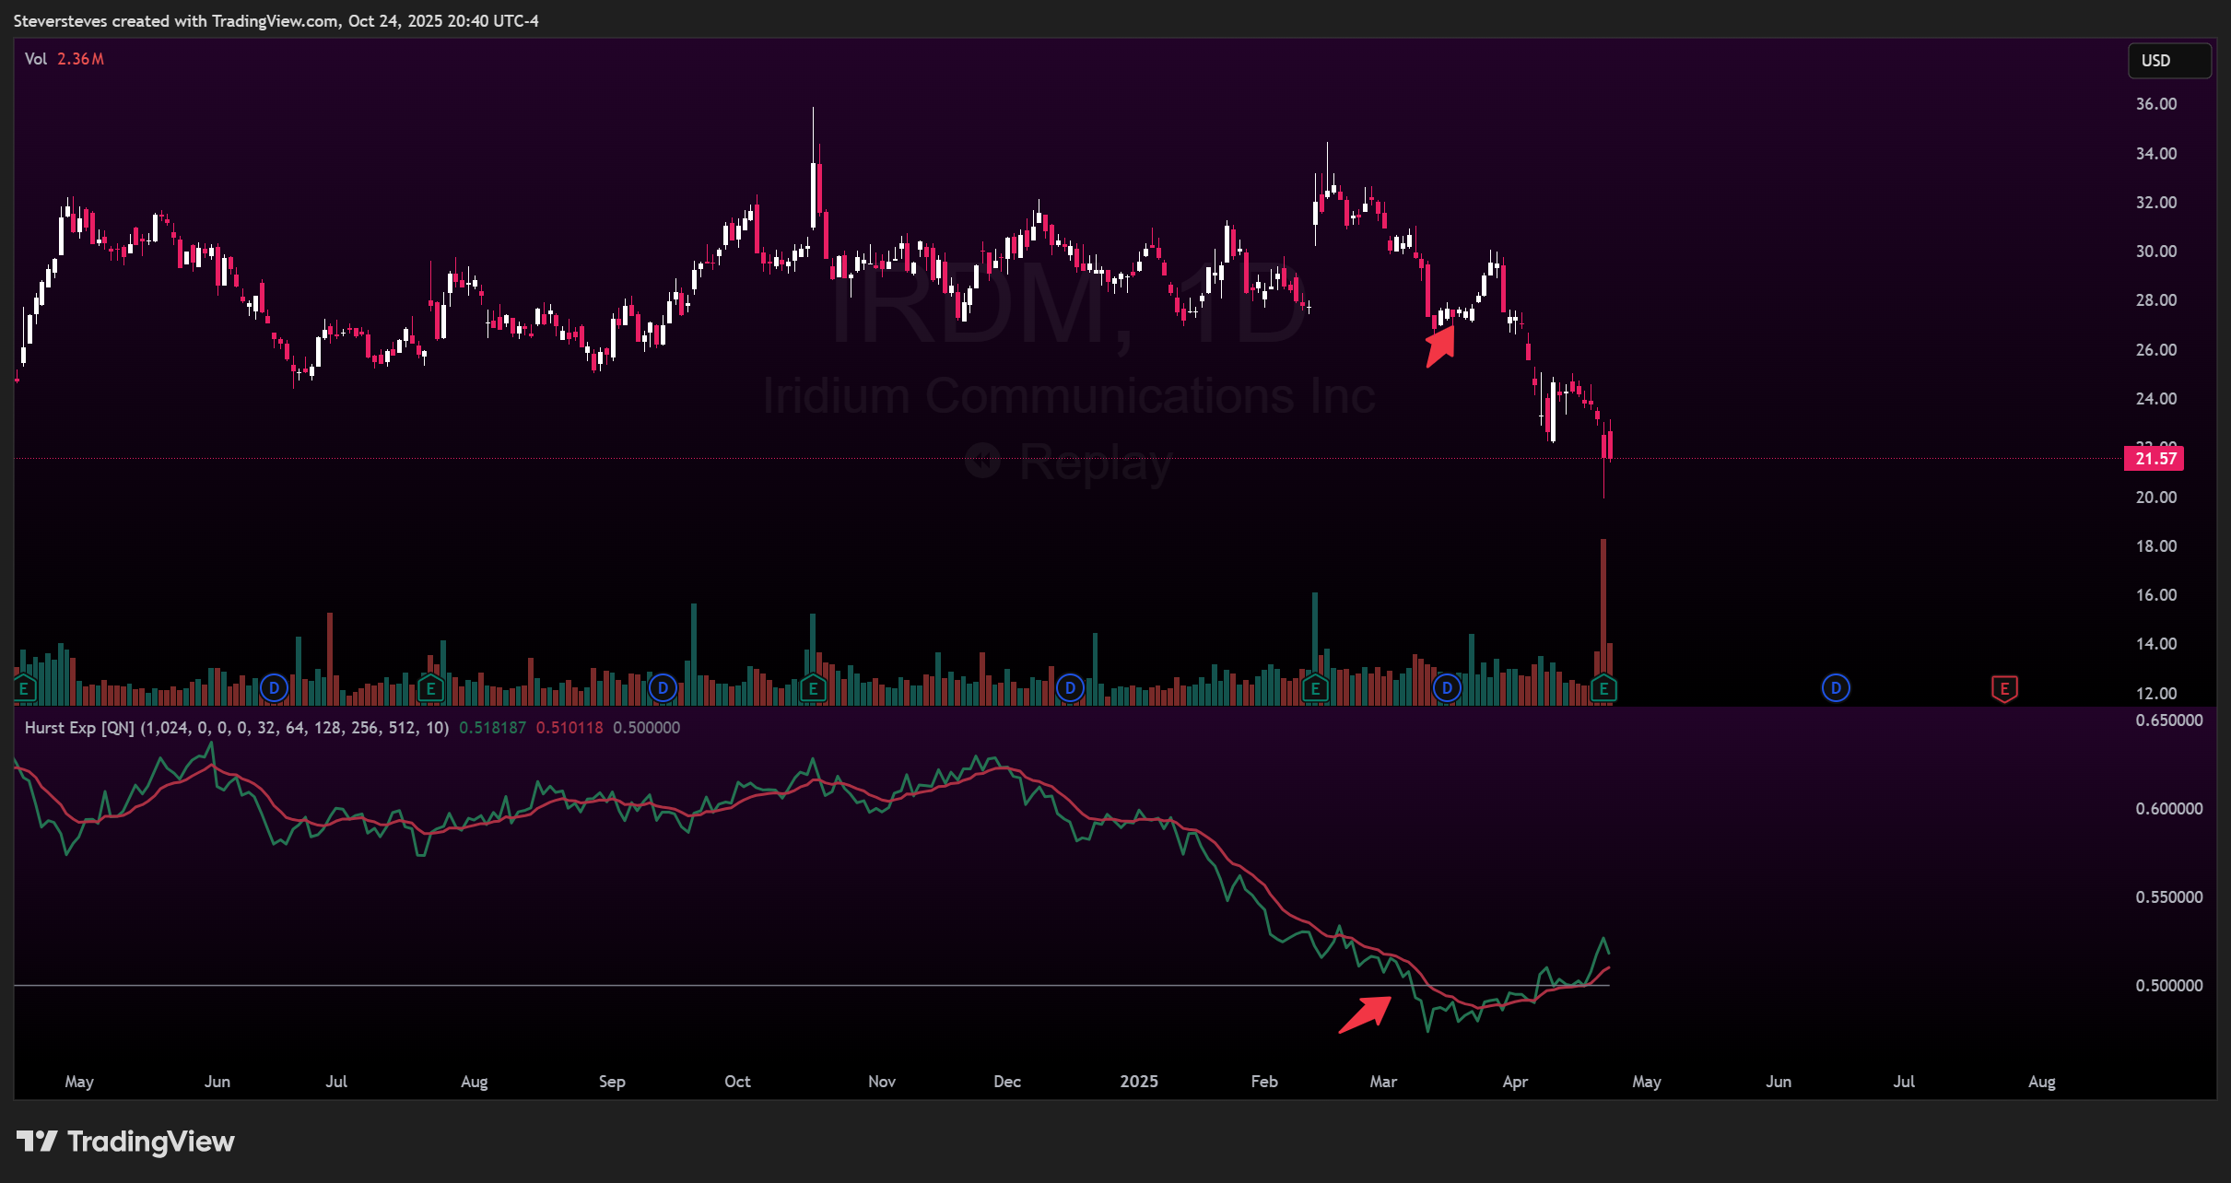Select the Vol volume indicator label
Viewport: 2231px width, 1183px height.
pyautogui.click(x=36, y=59)
